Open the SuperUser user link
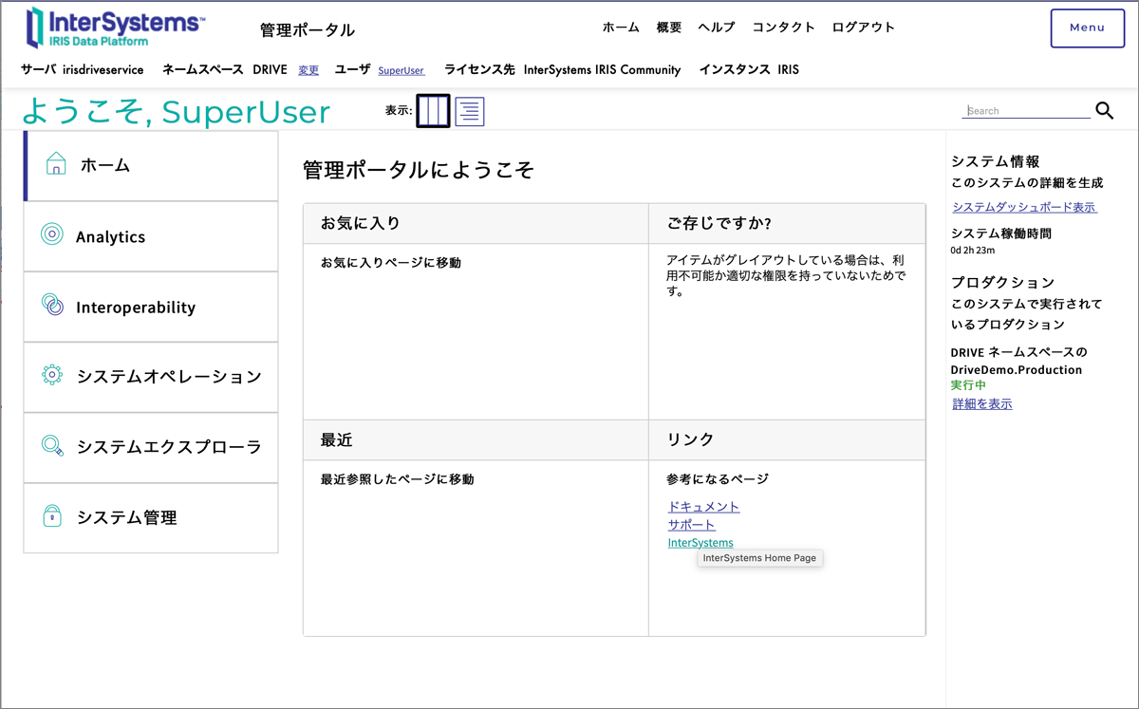 [401, 70]
